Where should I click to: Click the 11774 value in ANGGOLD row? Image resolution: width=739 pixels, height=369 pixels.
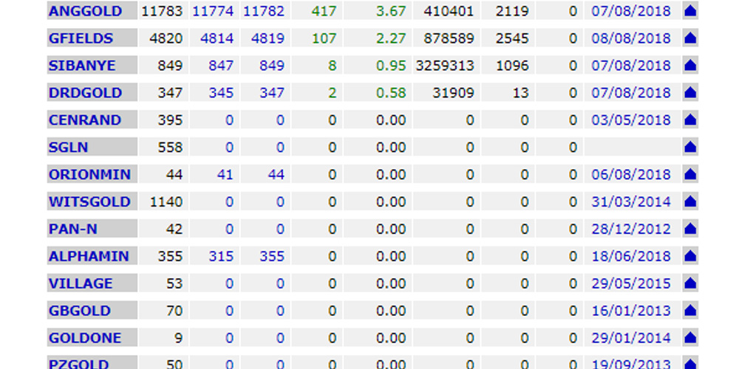tap(213, 11)
